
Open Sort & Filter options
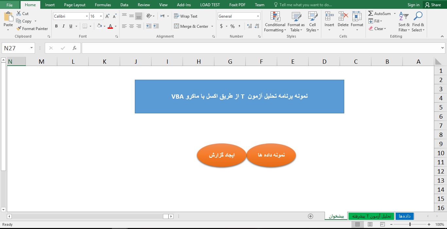coord(404,22)
